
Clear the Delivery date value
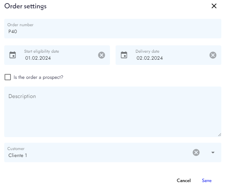pos(213,55)
